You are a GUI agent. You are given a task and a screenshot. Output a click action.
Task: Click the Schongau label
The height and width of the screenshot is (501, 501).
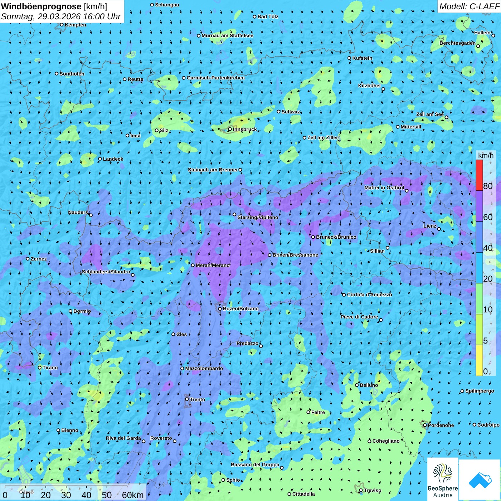point(167,5)
